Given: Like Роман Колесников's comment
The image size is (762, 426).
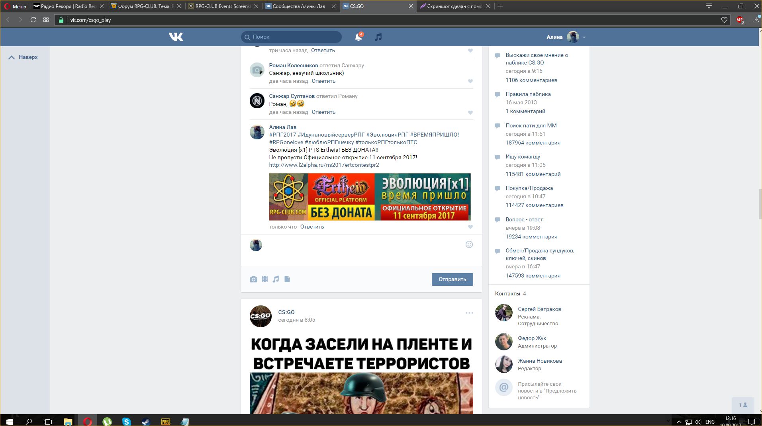Looking at the screenshot, I should [x=470, y=81].
